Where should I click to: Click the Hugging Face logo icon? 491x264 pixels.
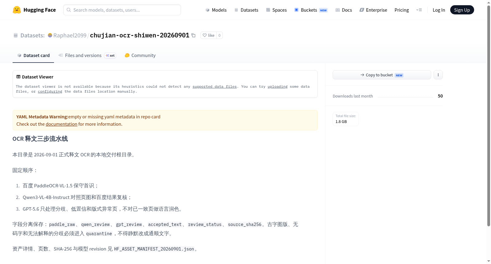coord(17,10)
